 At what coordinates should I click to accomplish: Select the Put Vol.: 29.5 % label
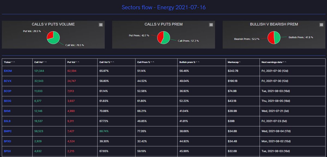[x=32, y=31]
